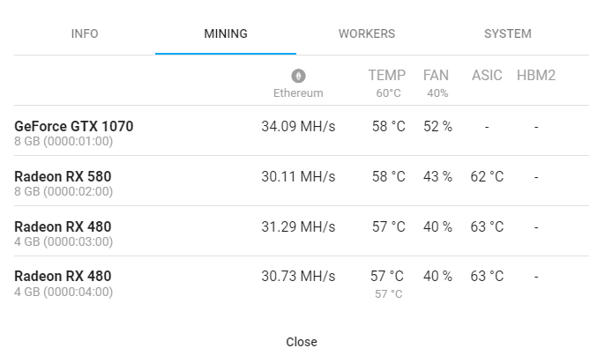Go to the SYSTEM tab
This screenshot has height=363, width=597.
[x=508, y=33]
